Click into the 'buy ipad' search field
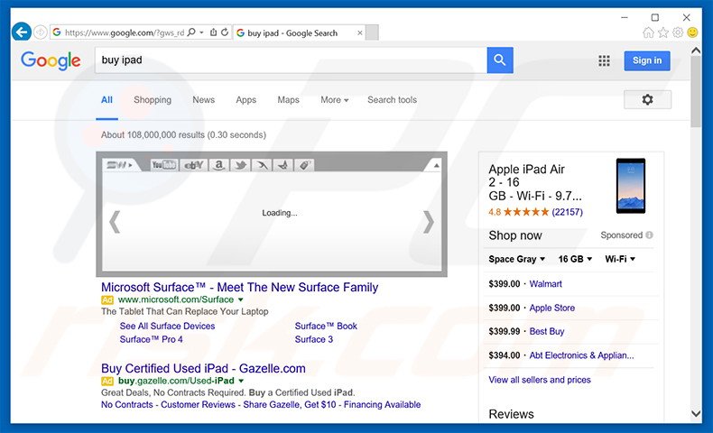The width and height of the screenshot is (713, 433). coord(291,60)
